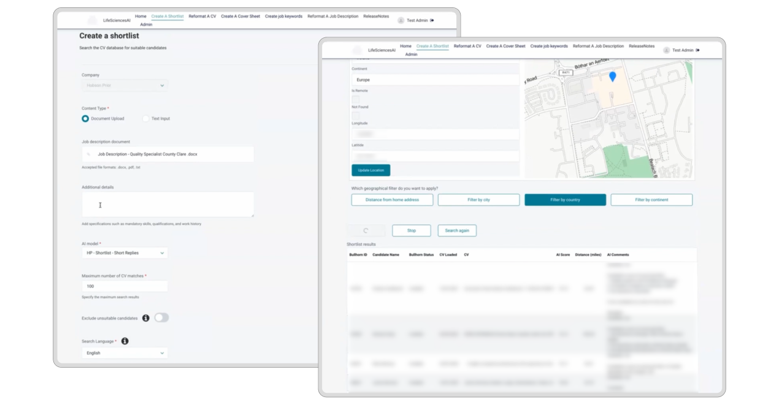Open Reformat A Job Description in back window
This screenshot has height=402, width=779.
pyautogui.click(x=333, y=17)
